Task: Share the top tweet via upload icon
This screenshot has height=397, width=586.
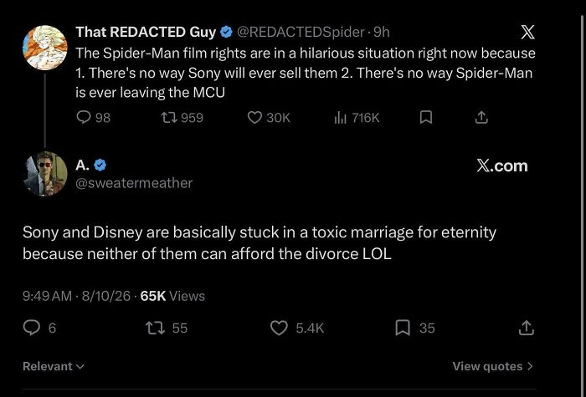Action: tap(481, 118)
